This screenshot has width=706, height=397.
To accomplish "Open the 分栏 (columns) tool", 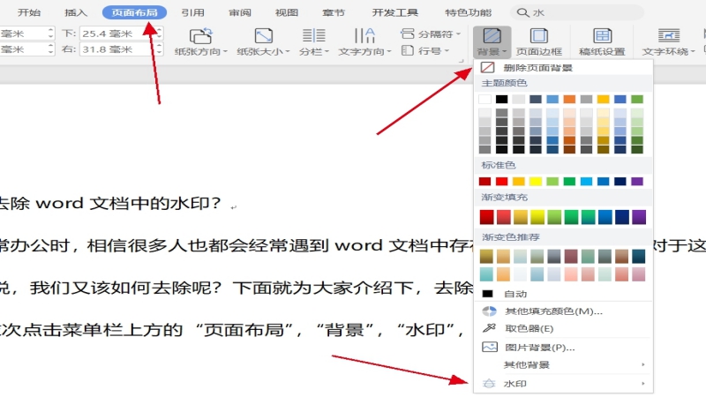I will pos(313,41).
